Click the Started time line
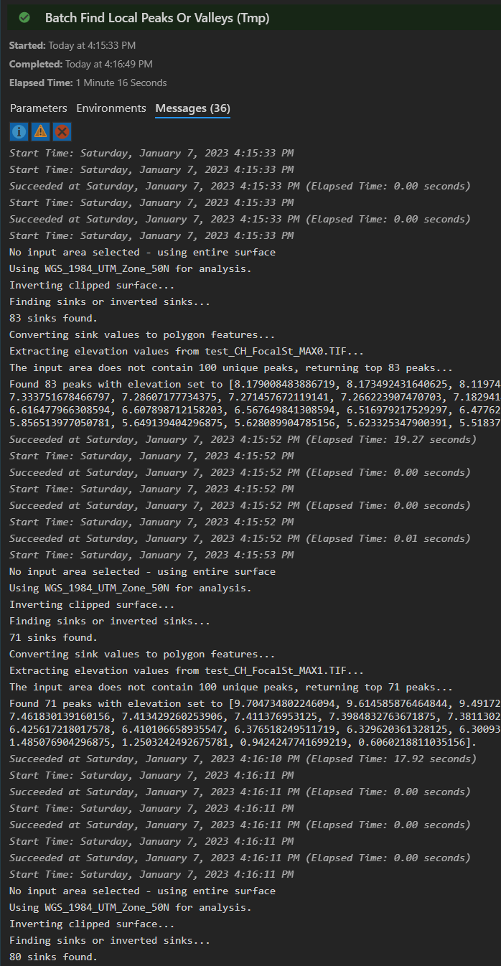This screenshot has width=501, height=966. 72,45
